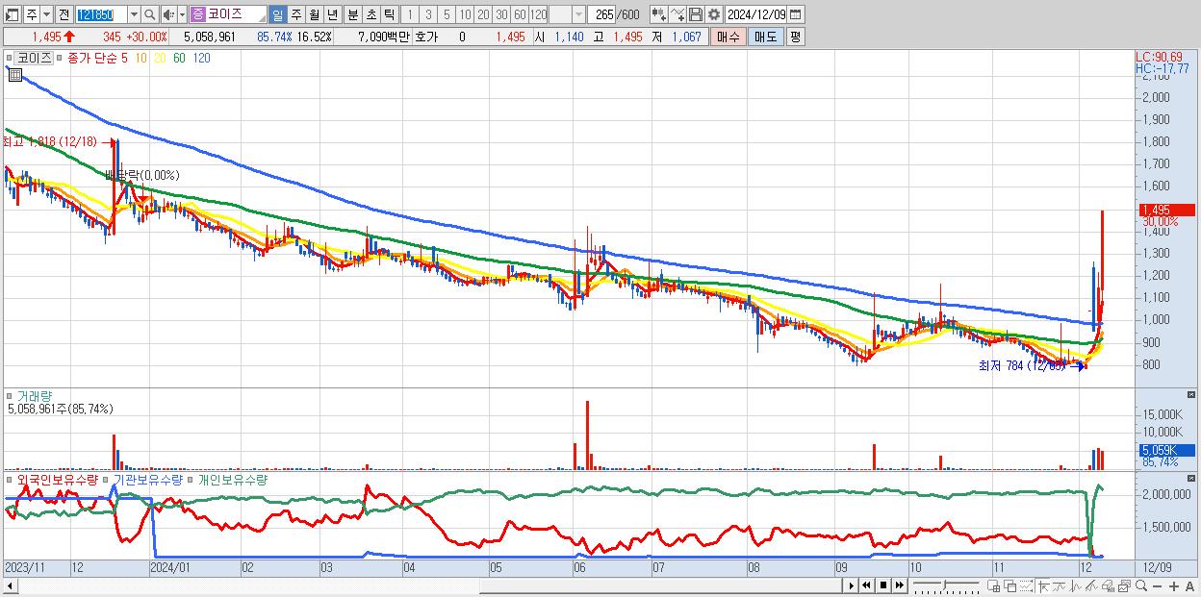Expand the stock code history dropdown
Viewport: 1201px width, 597px height.
tap(134, 14)
